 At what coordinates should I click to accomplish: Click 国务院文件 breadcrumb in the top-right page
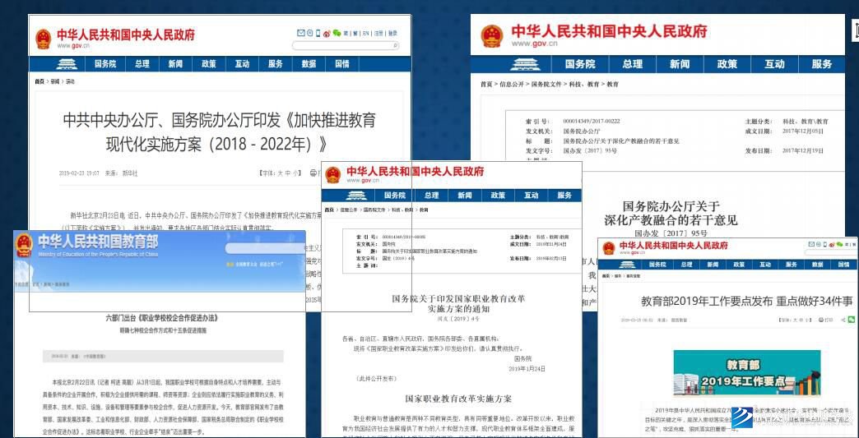[546, 84]
